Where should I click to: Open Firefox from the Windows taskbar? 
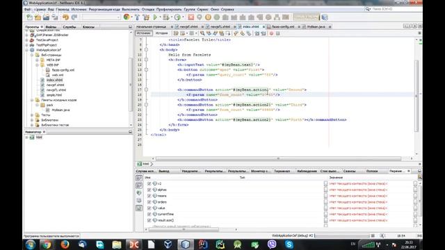pyautogui.click(x=65, y=244)
